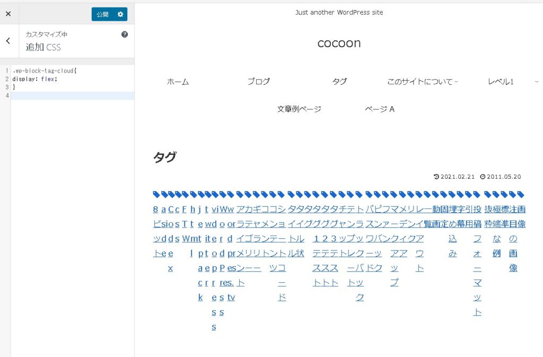Open the 文章例ページ menu link

tap(299, 109)
